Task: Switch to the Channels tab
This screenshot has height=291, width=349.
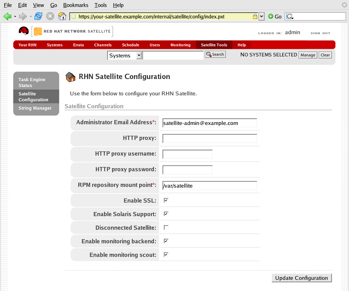Action: click(x=102, y=45)
